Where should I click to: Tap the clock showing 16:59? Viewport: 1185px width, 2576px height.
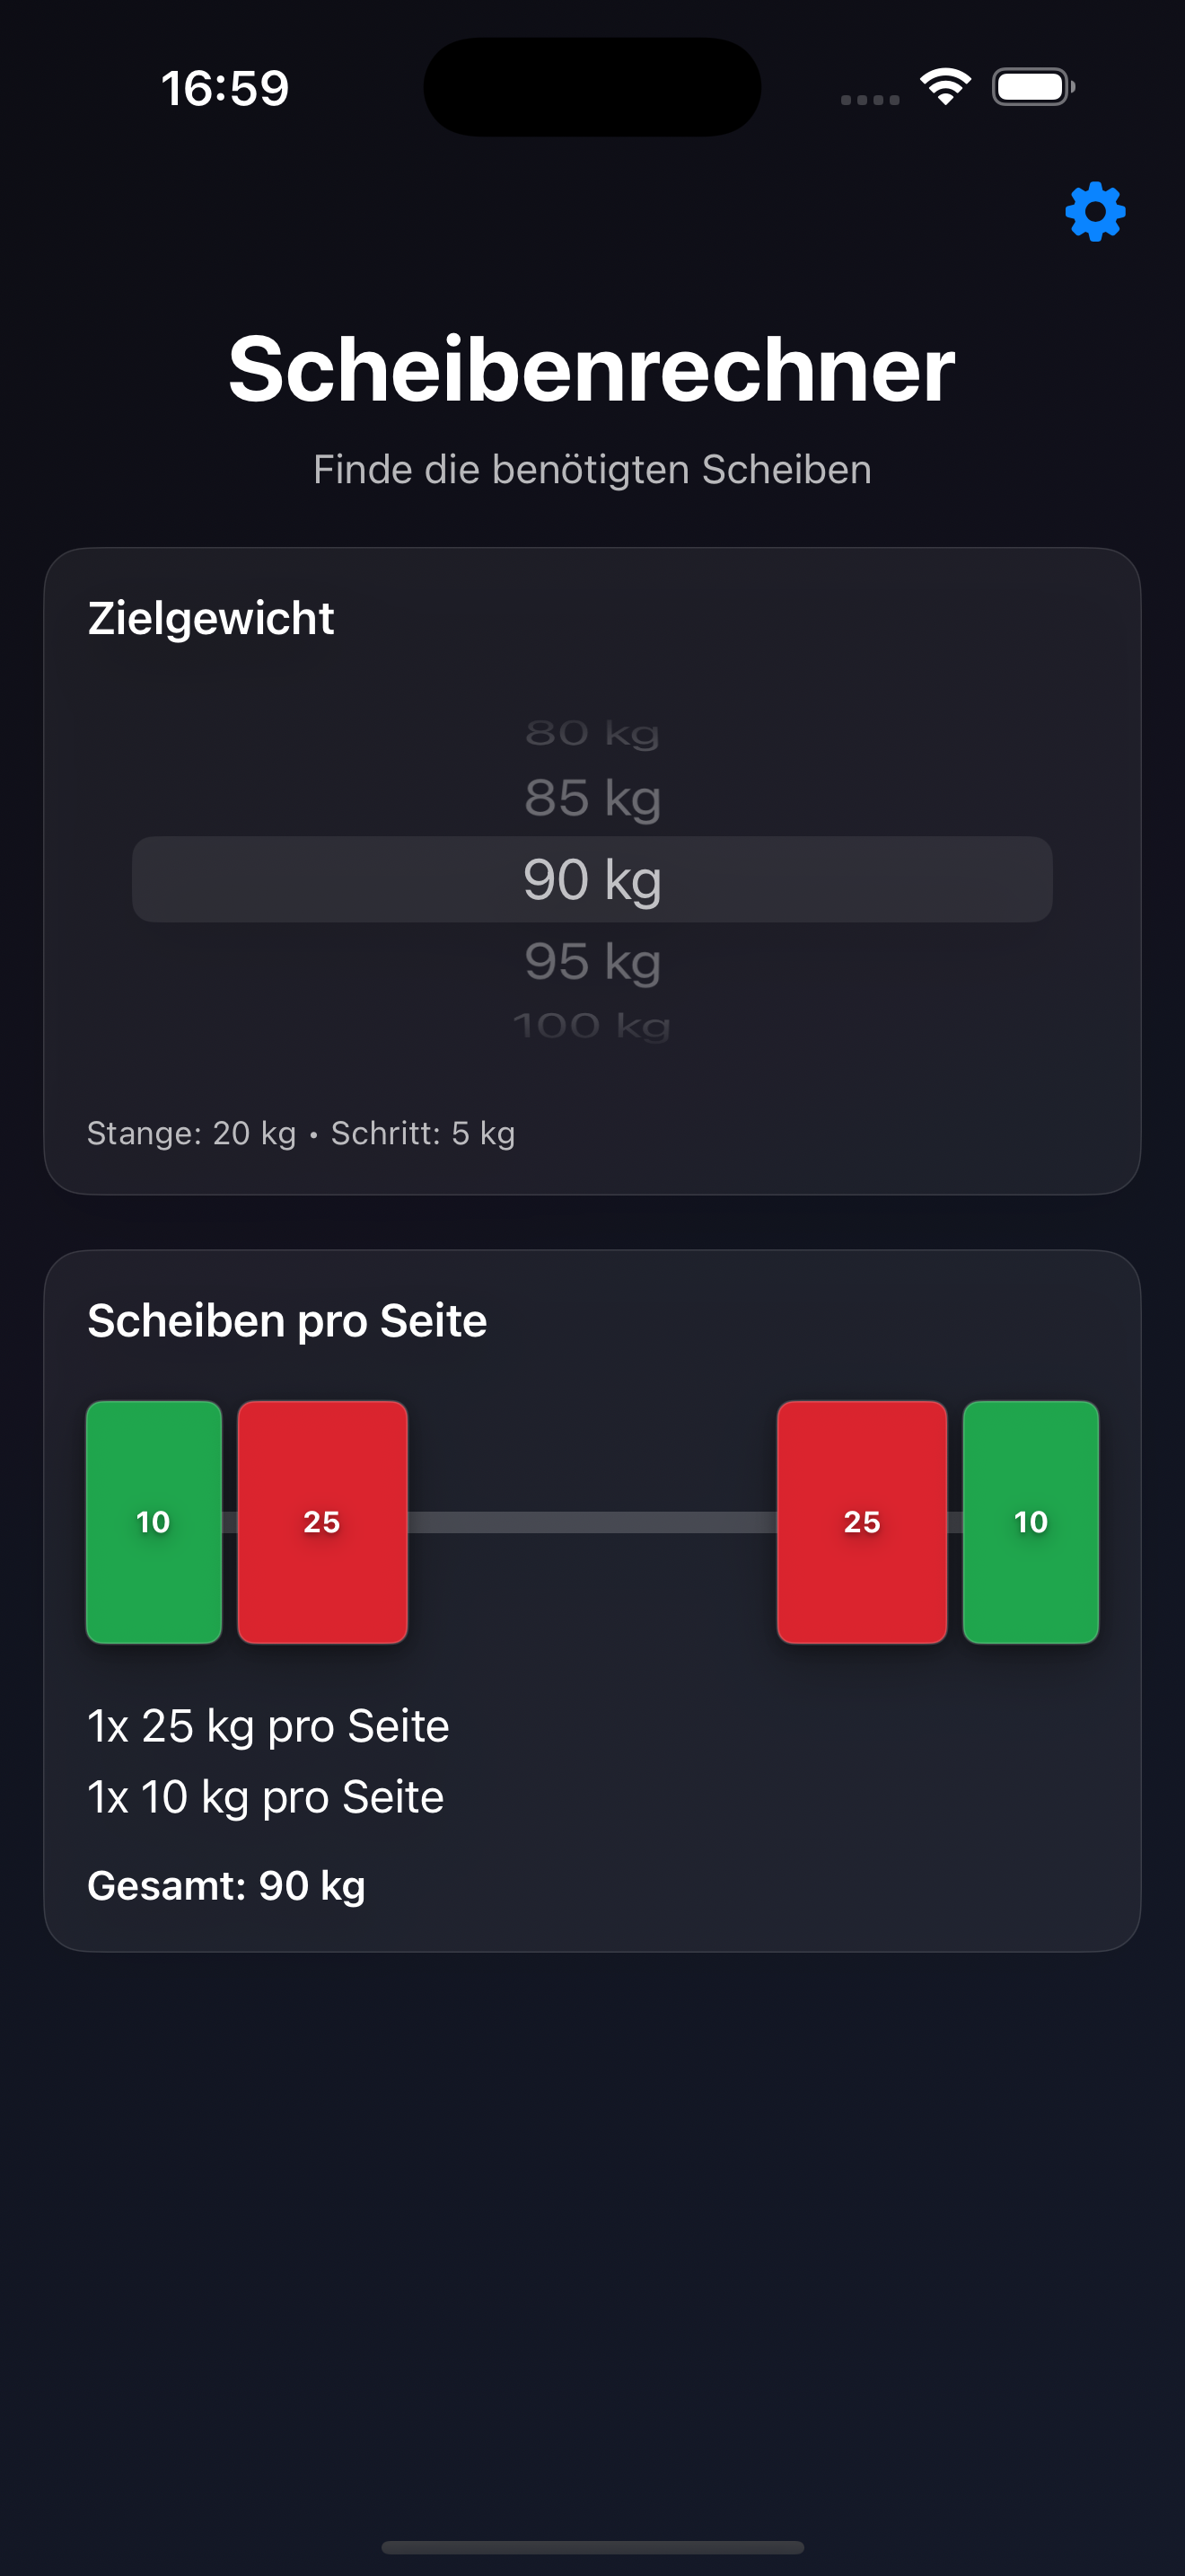[224, 88]
